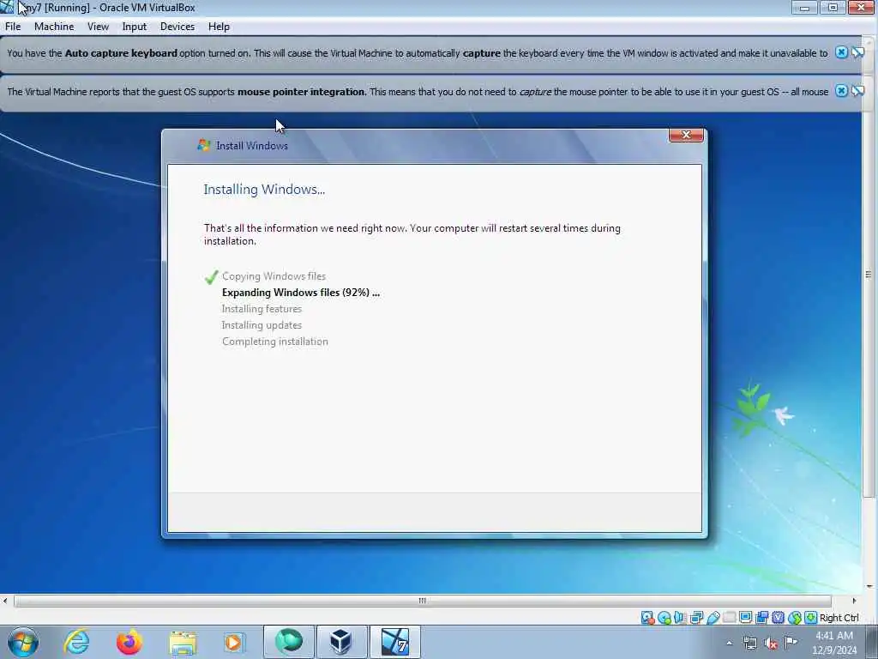
Task: Click the hard disk activity status icon
Action: pyautogui.click(x=648, y=618)
